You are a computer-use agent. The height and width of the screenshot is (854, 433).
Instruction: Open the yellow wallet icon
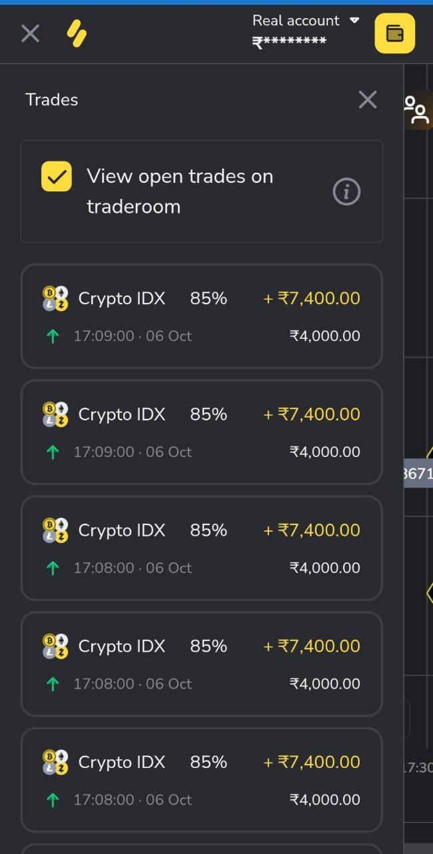point(394,33)
